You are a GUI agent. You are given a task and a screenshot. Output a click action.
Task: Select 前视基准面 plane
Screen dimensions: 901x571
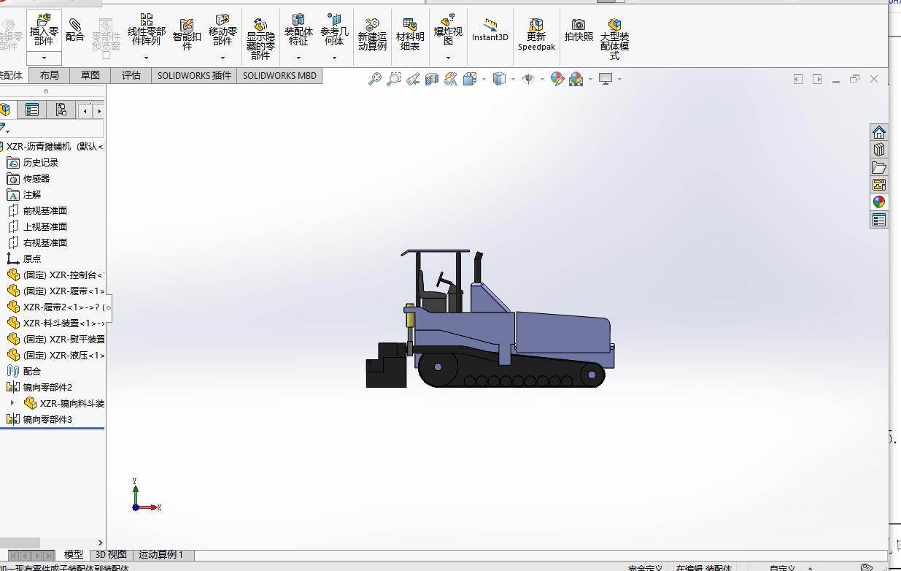(x=45, y=211)
